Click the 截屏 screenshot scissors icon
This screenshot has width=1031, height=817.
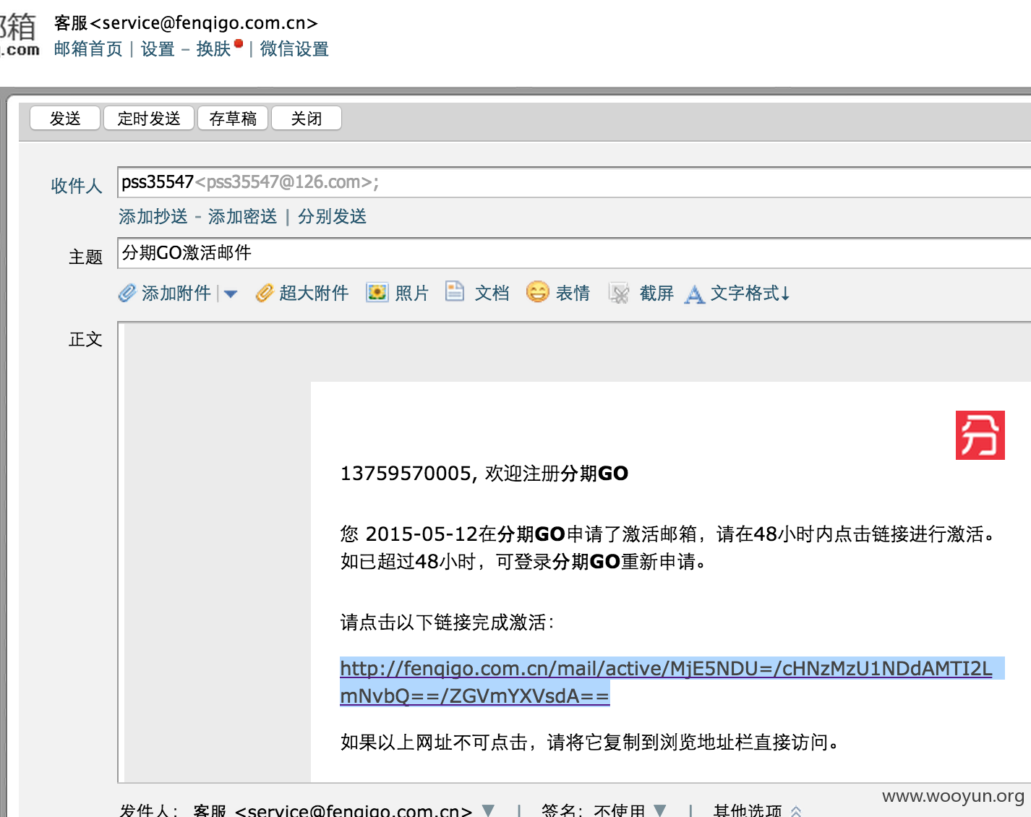(619, 293)
